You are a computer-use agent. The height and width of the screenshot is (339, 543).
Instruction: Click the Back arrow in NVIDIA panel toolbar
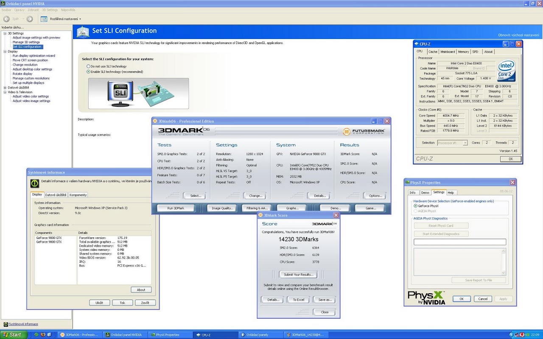(6, 19)
